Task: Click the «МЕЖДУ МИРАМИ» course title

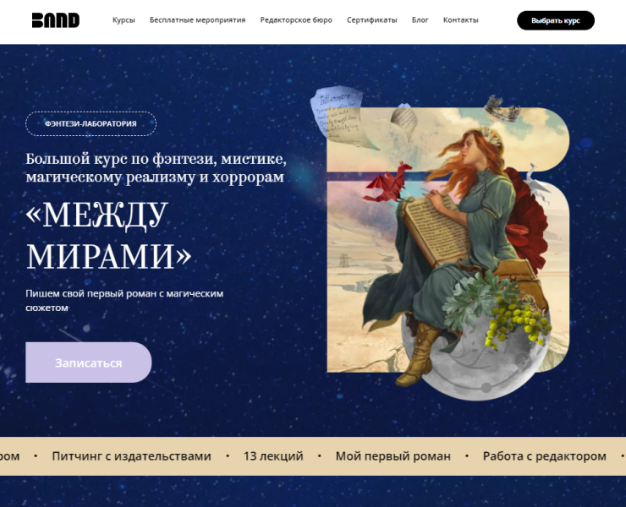Action: pos(109,236)
